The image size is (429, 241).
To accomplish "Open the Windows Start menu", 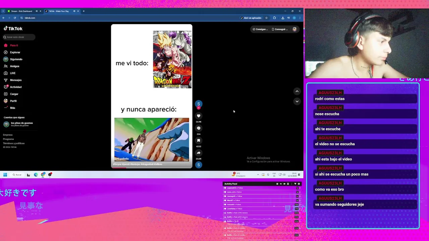I will [x=5, y=175].
